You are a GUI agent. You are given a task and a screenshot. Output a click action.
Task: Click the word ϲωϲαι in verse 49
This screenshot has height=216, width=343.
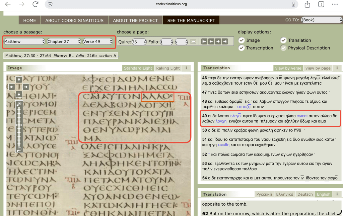click(302, 116)
